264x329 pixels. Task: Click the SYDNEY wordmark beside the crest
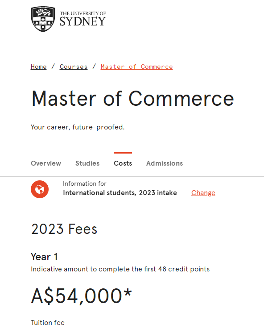point(82,21)
